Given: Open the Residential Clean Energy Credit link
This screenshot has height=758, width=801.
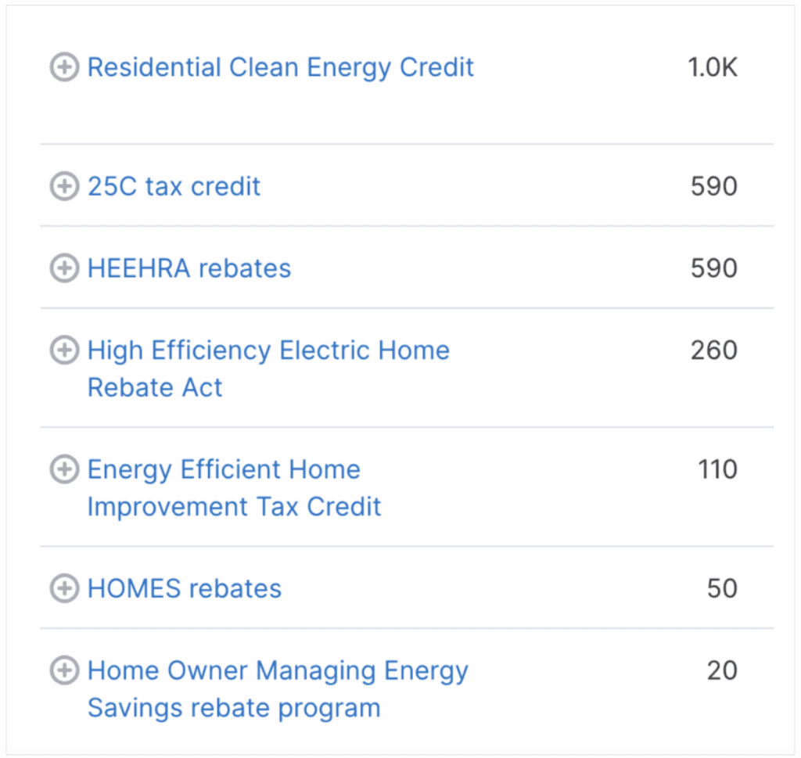Looking at the screenshot, I should click(x=281, y=68).
